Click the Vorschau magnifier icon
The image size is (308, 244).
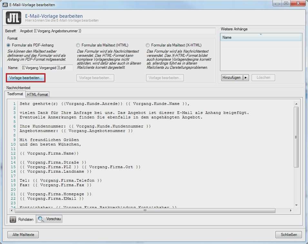41,219
